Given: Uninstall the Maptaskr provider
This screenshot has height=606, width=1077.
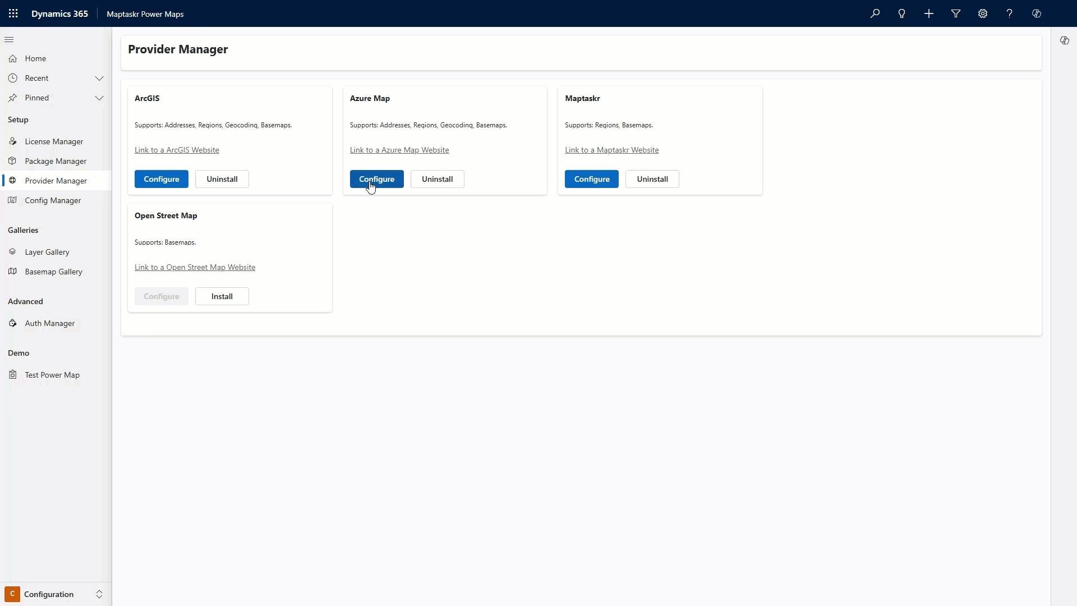Looking at the screenshot, I should 652,179.
